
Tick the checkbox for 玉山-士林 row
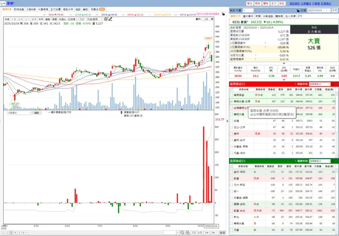[231, 127]
